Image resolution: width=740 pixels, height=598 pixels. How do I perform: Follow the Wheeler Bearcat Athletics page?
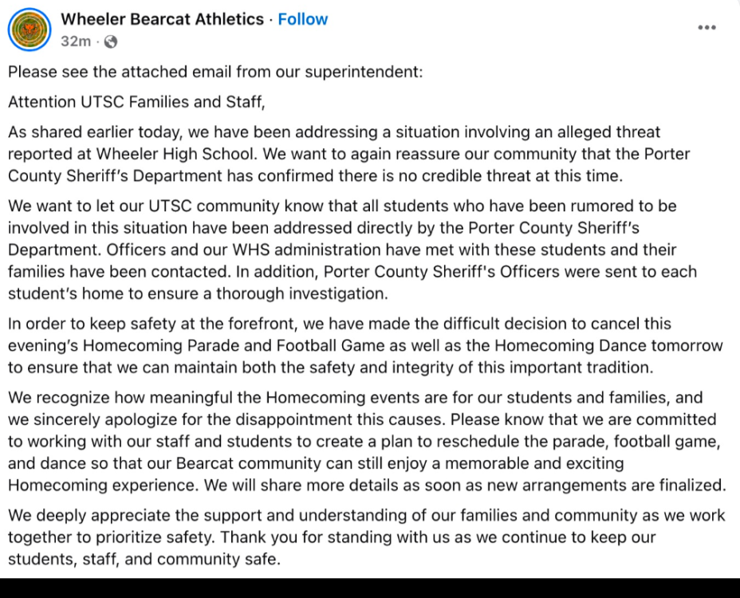click(x=302, y=19)
